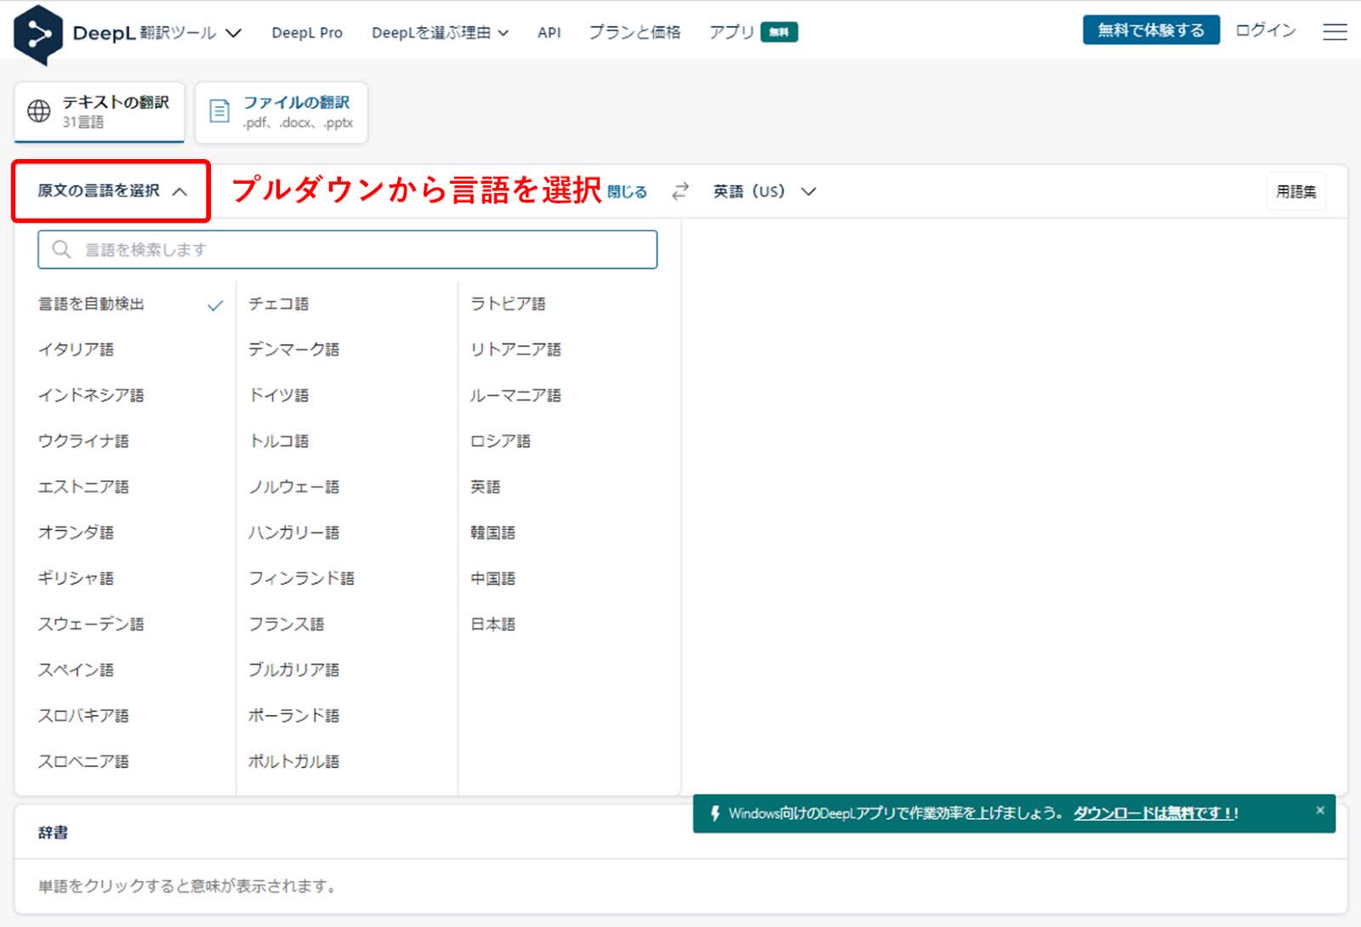Select ギリシャ語 from the list
The height and width of the screenshot is (927, 1361).
pos(76,578)
